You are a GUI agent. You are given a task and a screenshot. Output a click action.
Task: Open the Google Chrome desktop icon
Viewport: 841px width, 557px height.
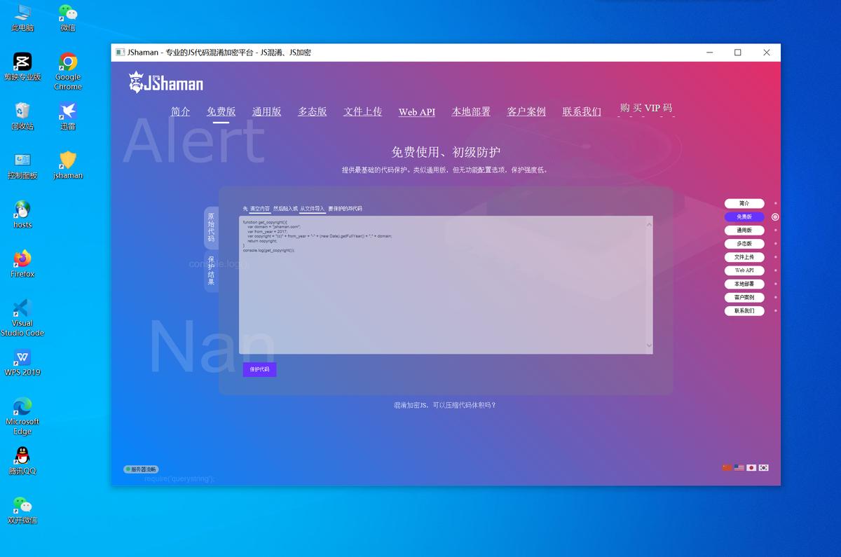point(68,70)
